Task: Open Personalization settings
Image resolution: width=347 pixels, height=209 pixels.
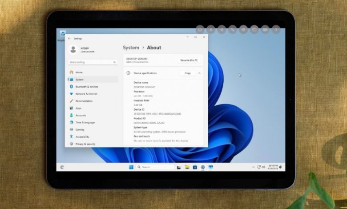Action: (x=93, y=101)
